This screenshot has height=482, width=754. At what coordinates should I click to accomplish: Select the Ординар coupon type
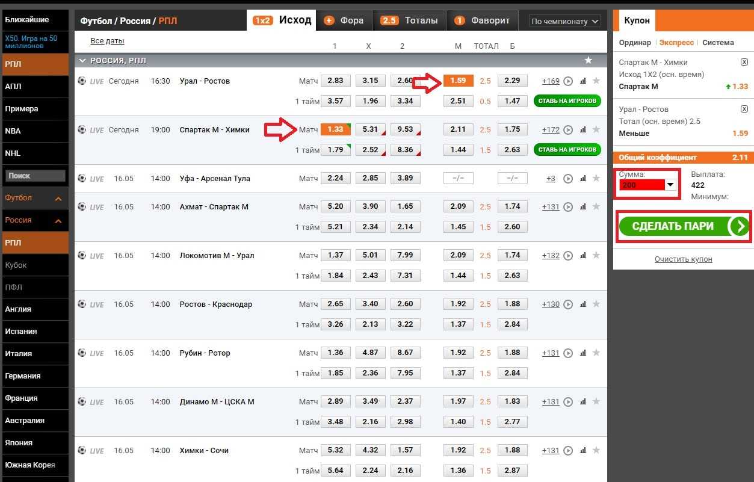tap(635, 43)
